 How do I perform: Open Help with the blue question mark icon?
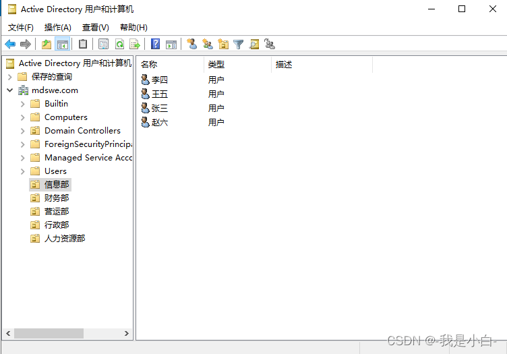coord(156,44)
